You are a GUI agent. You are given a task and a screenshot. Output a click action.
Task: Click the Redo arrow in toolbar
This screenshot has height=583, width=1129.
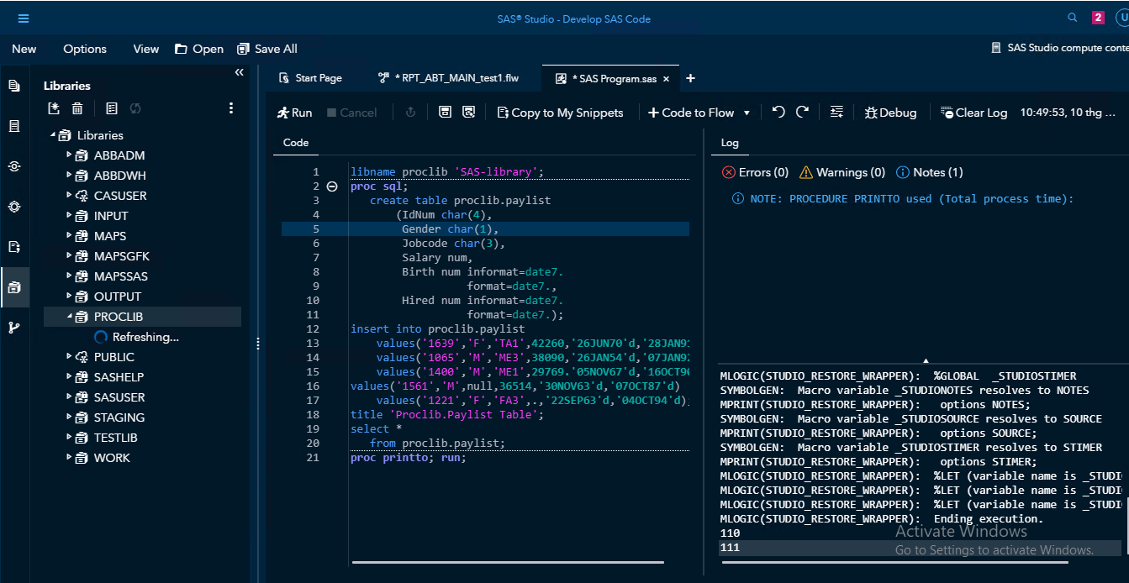pyautogui.click(x=802, y=112)
